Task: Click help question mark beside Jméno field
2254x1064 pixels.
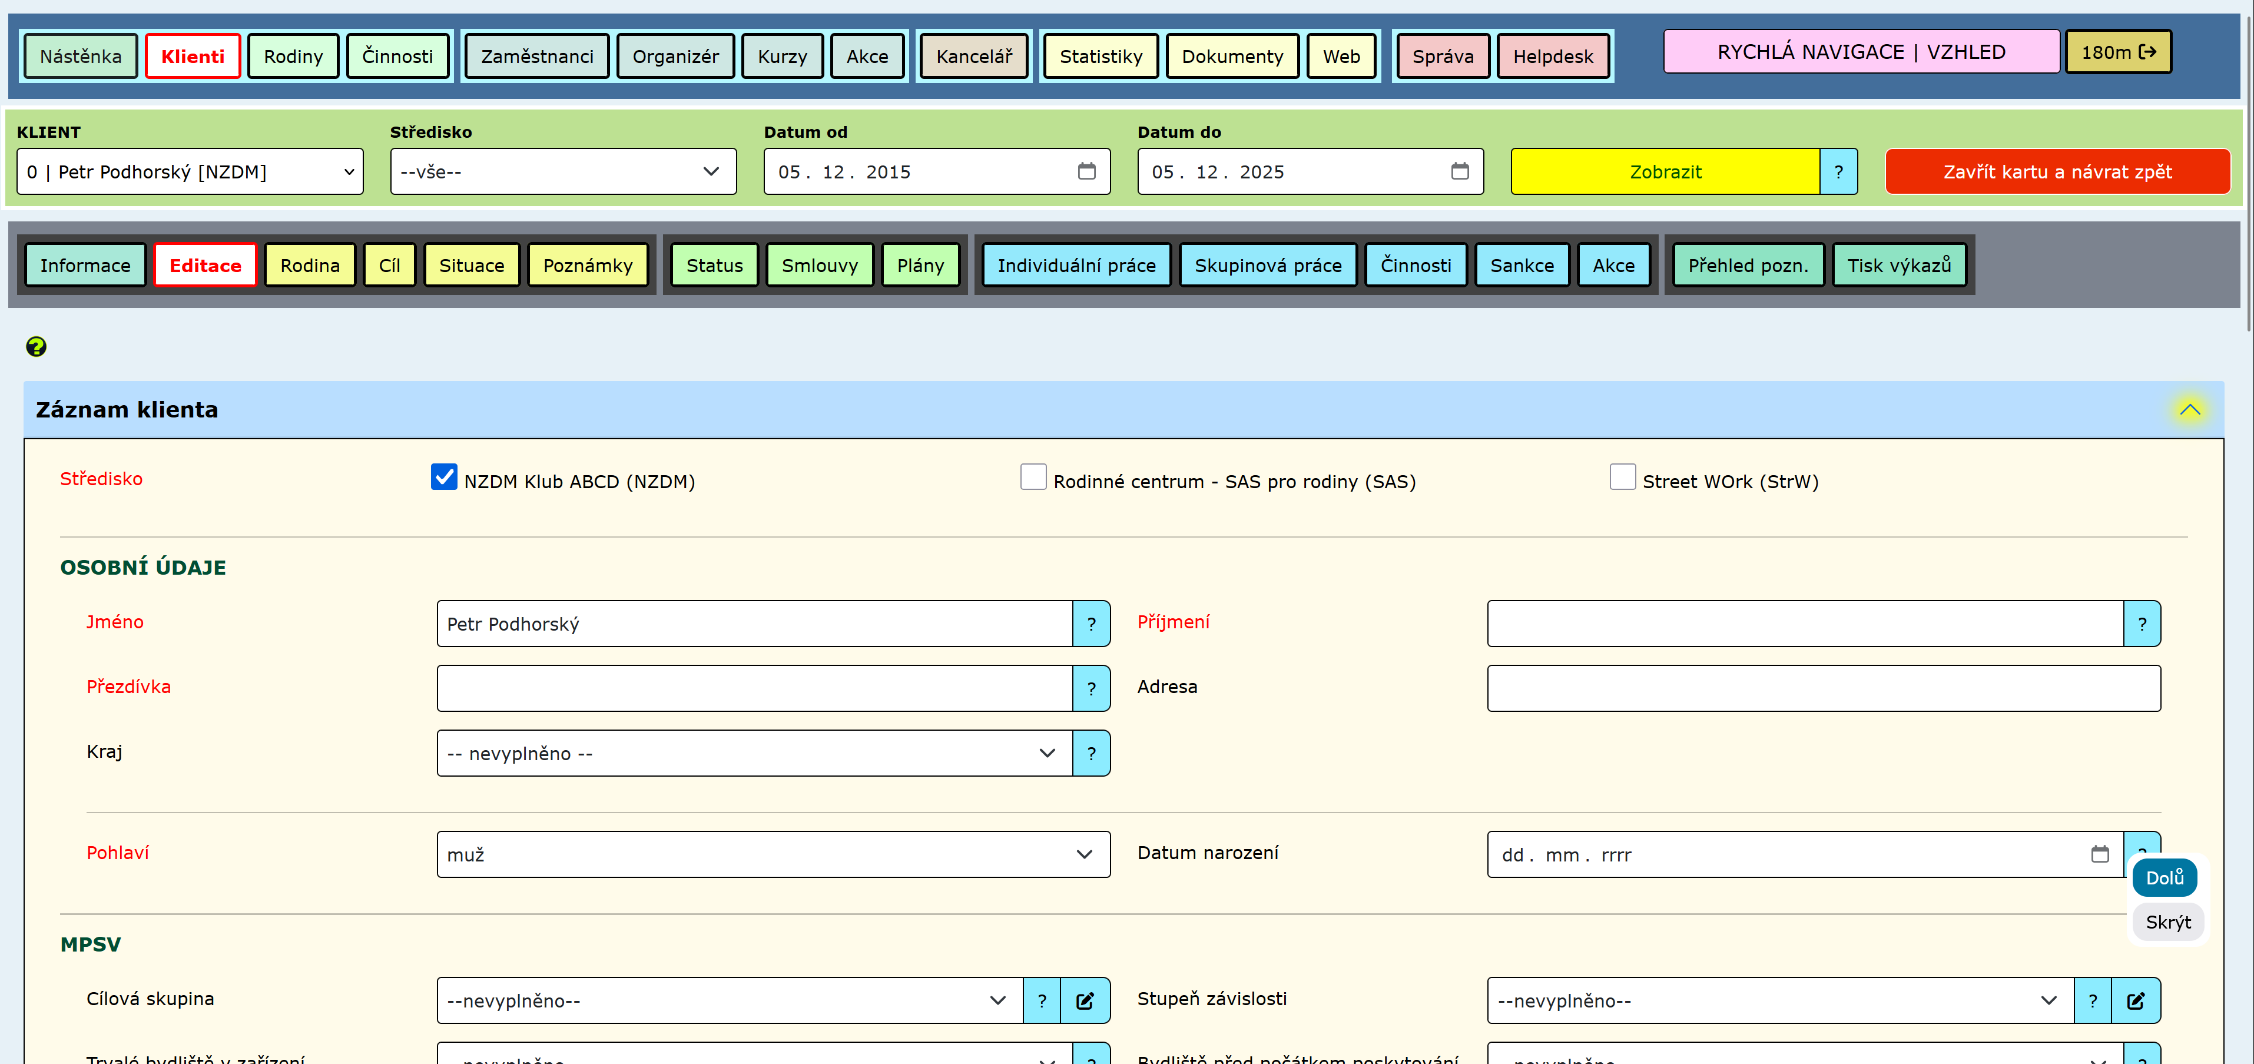Action: click(1091, 624)
